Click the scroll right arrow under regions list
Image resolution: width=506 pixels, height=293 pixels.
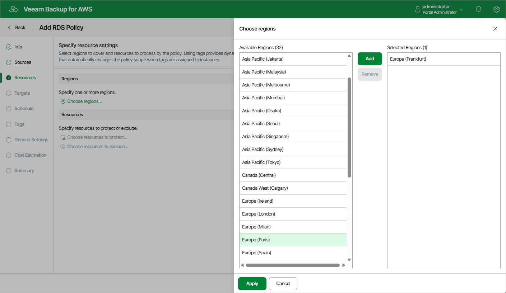[344, 265]
